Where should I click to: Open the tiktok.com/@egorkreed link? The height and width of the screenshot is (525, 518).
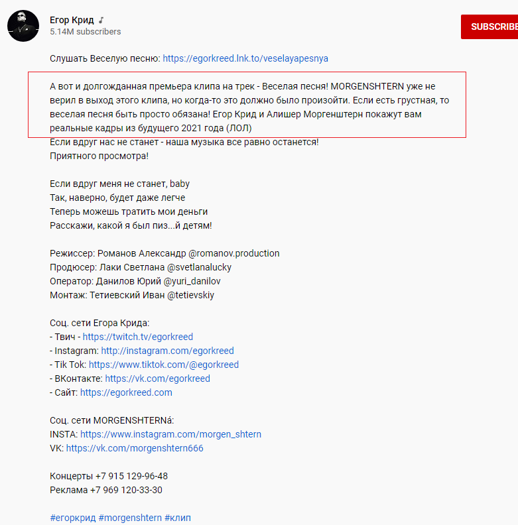click(x=164, y=365)
